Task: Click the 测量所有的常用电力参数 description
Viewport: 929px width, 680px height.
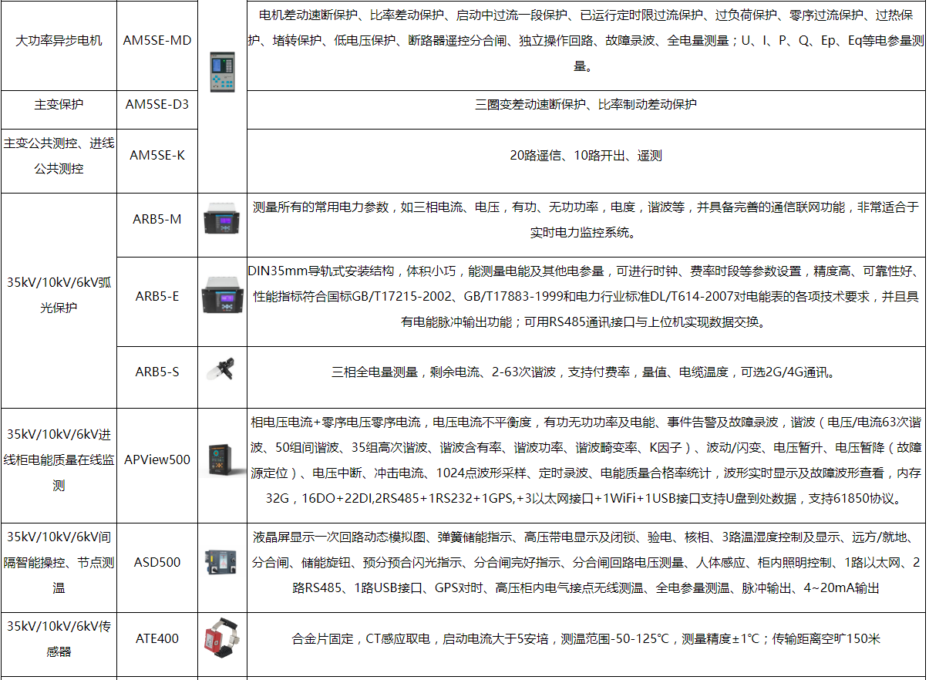Action: pos(586,219)
